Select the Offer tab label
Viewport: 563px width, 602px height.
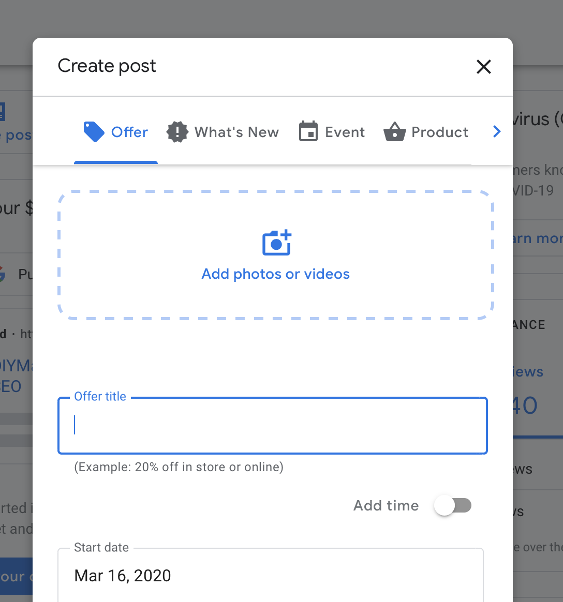click(129, 132)
